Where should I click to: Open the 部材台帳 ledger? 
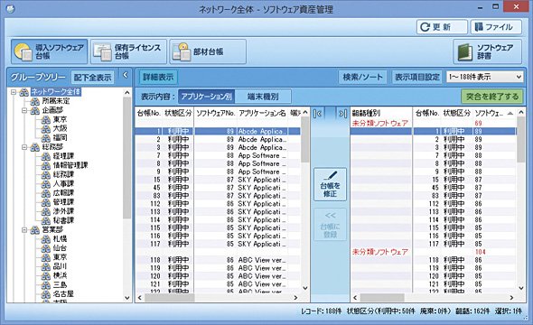[x=208, y=51]
